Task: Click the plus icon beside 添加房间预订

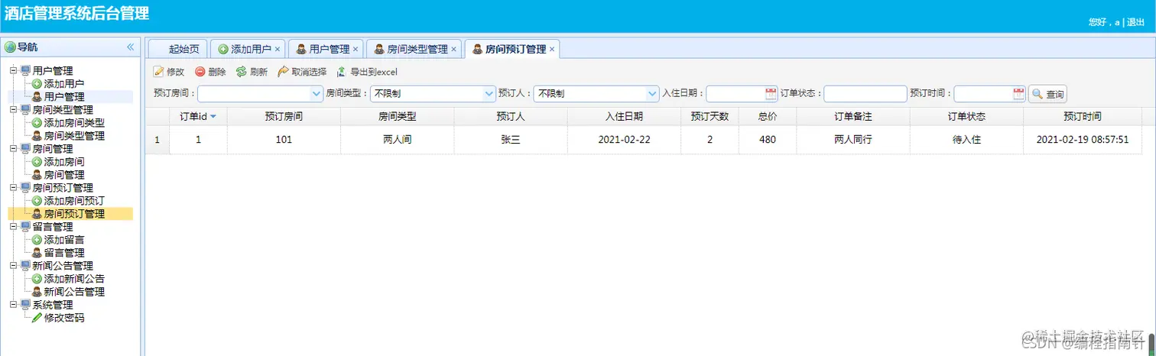Action: [x=37, y=201]
